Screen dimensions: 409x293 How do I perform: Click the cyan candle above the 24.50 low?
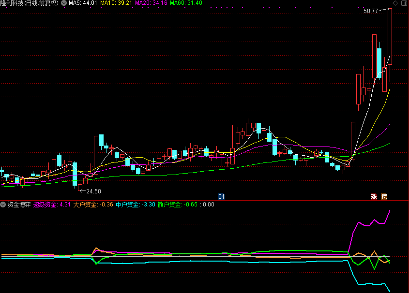coord(75,174)
